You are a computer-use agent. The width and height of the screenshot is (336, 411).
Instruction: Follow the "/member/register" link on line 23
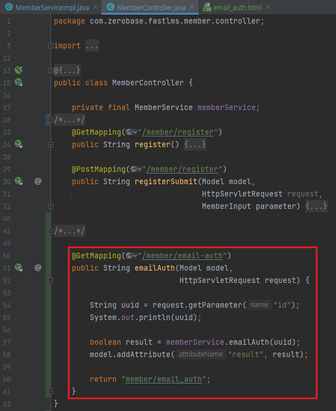click(x=178, y=132)
